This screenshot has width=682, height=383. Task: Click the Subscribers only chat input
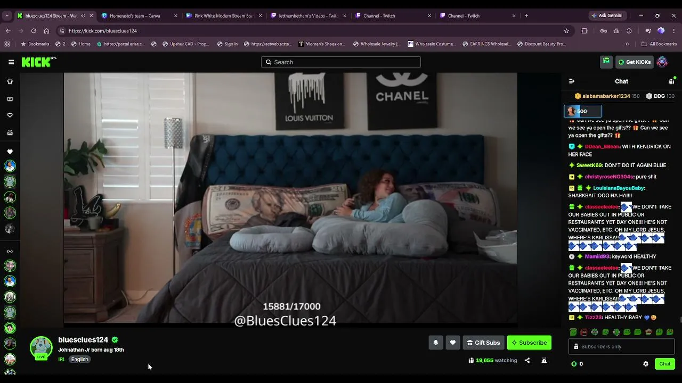click(x=621, y=346)
